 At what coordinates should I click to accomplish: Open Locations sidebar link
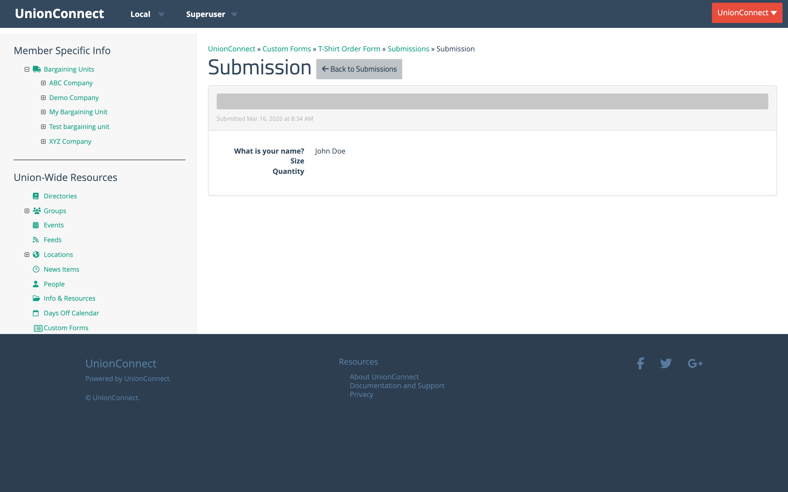(x=58, y=254)
